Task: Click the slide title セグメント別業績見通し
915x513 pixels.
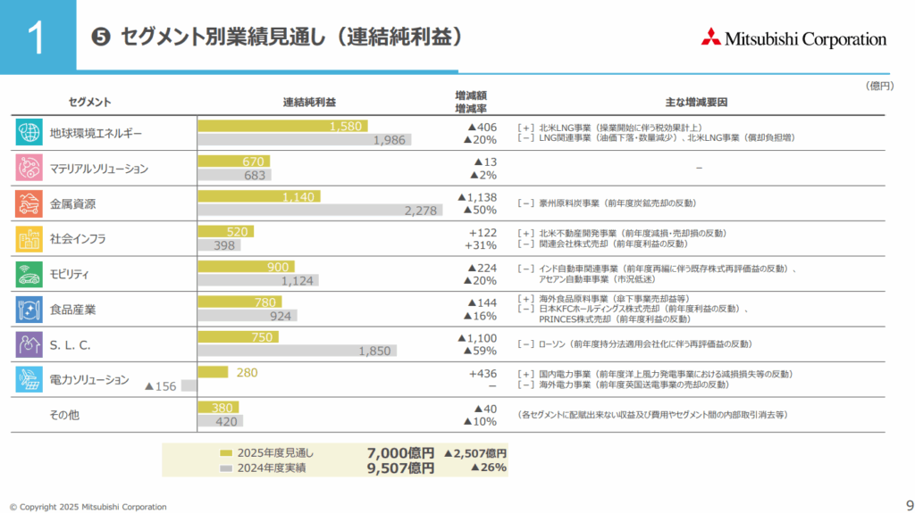Action: coord(292,37)
